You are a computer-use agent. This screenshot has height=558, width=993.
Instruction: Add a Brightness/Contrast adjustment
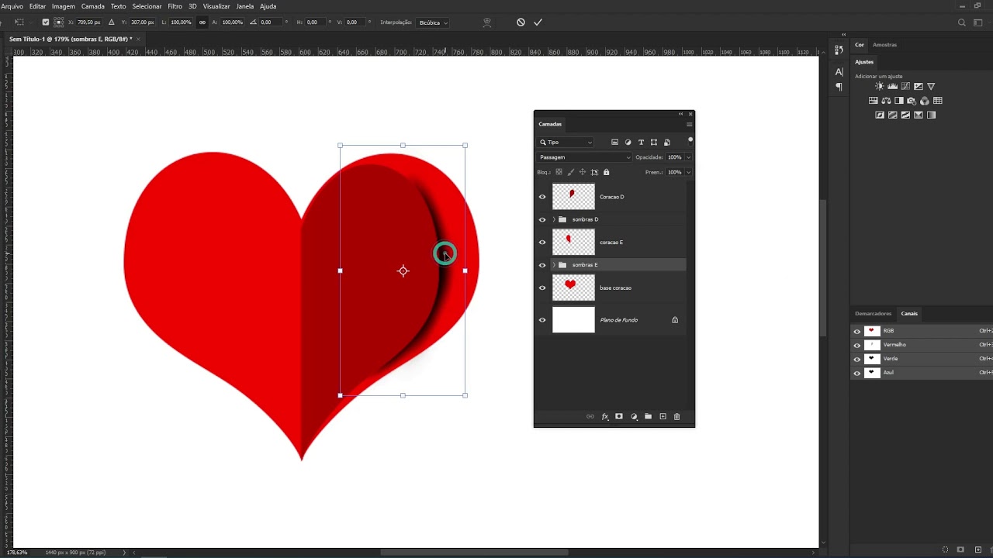coord(879,86)
